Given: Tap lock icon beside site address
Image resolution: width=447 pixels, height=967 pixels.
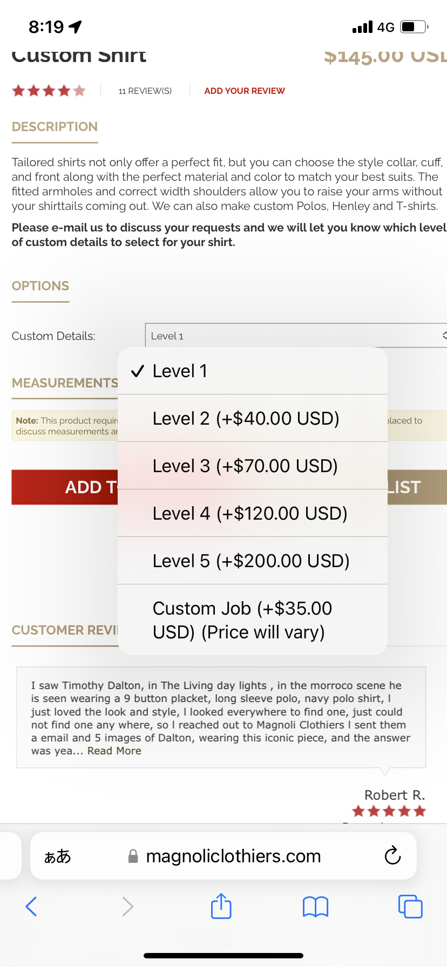Looking at the screenshot, I should 133,856.
